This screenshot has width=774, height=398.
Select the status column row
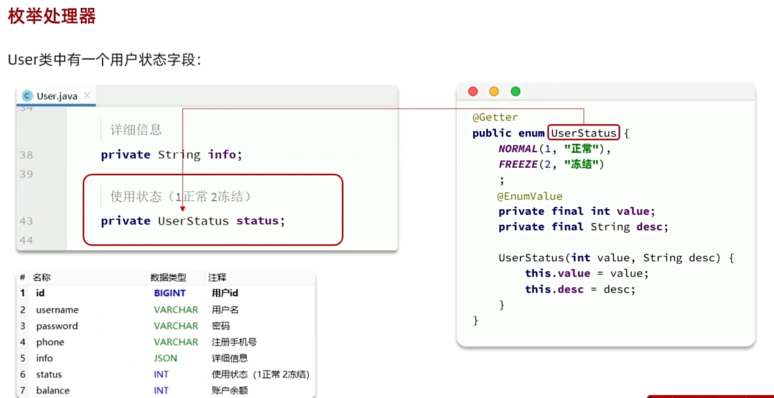[165, 374]
